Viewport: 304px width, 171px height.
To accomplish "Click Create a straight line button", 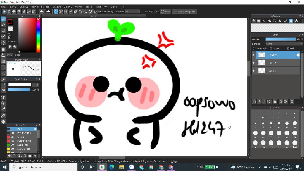I will point(184,12).
